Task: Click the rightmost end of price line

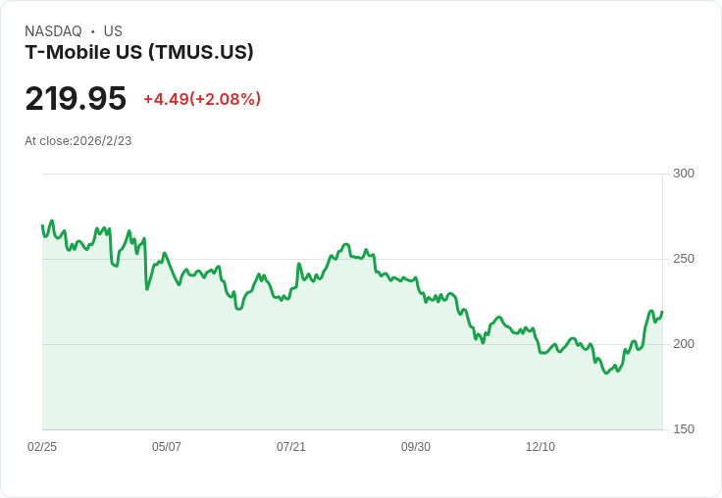Action: [662, 312]
